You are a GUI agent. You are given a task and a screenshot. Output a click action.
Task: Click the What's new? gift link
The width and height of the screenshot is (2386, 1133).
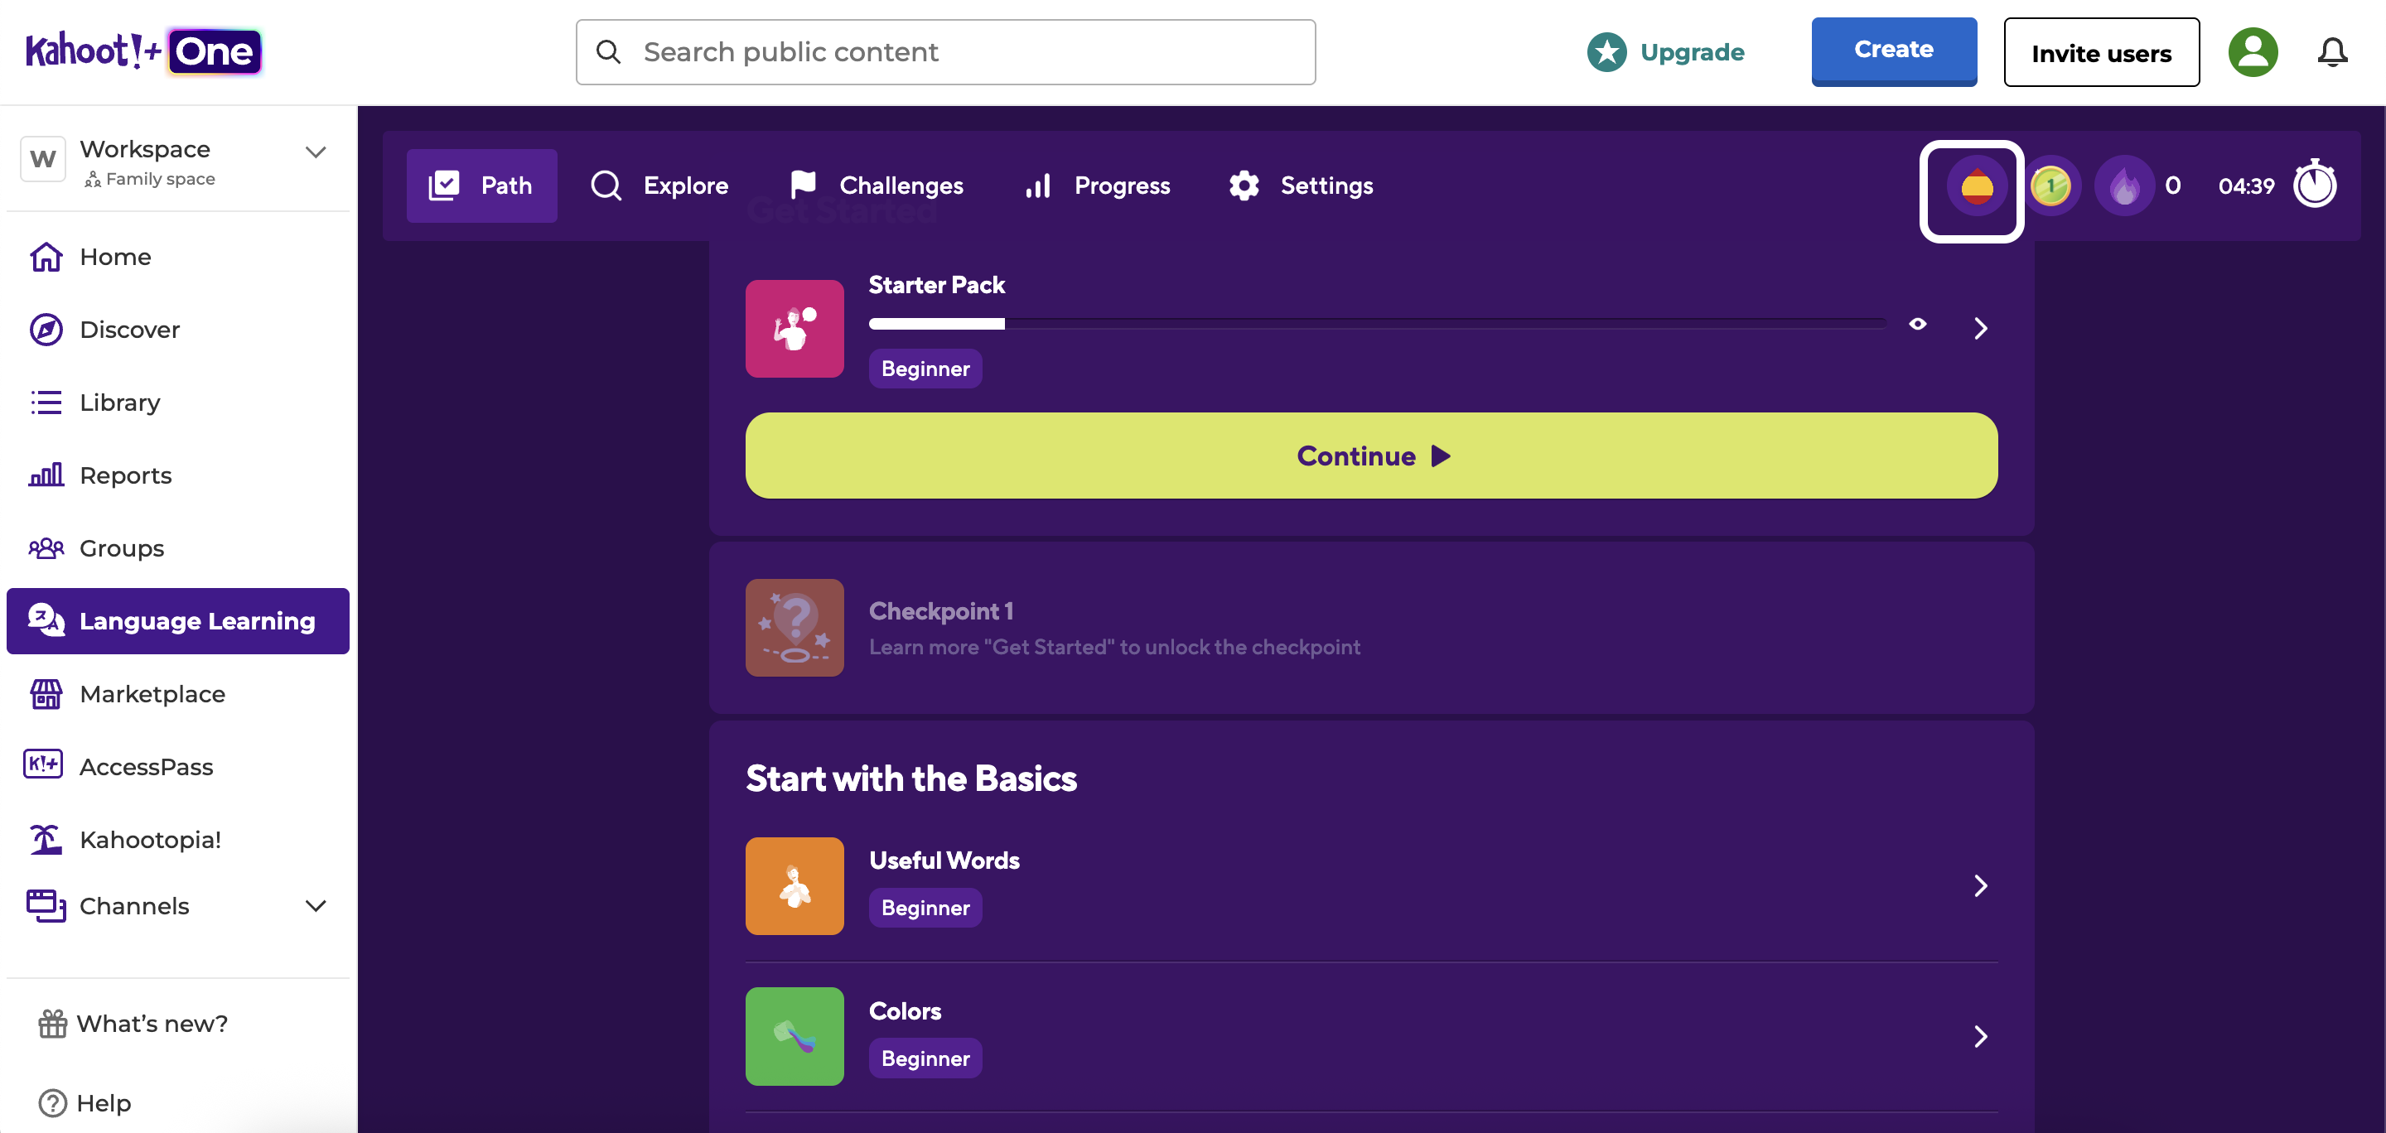[x=133, y=1023]
